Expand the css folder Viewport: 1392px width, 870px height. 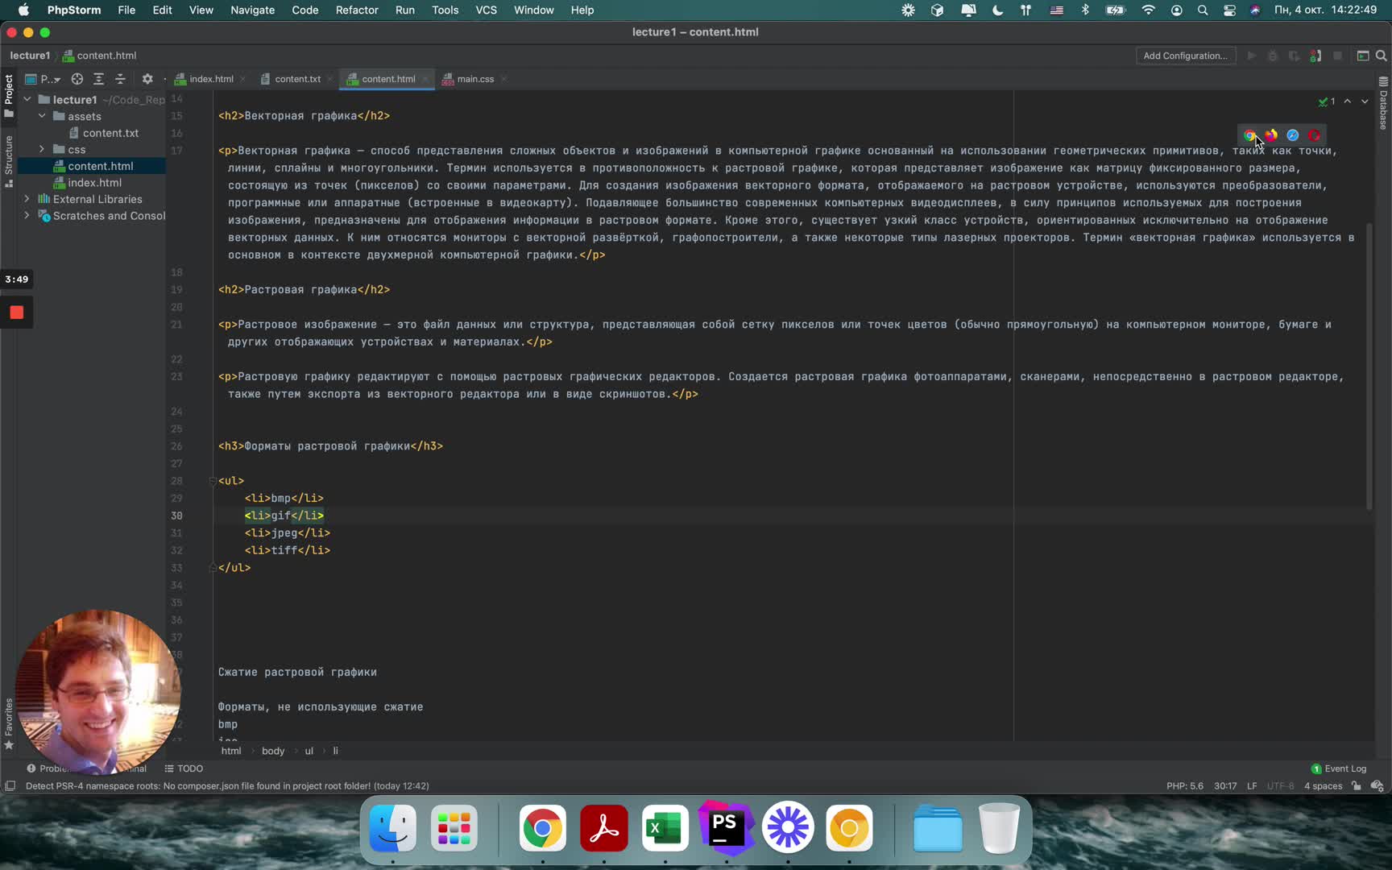[x=42, y=149]
